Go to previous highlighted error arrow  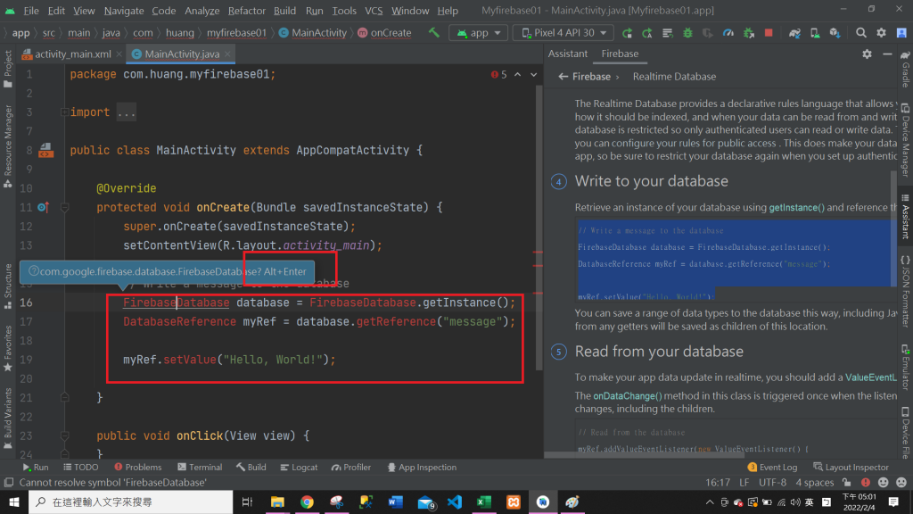(x=518, y=75)
